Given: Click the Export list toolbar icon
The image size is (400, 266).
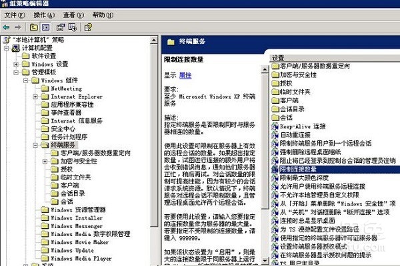Looking at the screenshot, I should tap(71, 27).
